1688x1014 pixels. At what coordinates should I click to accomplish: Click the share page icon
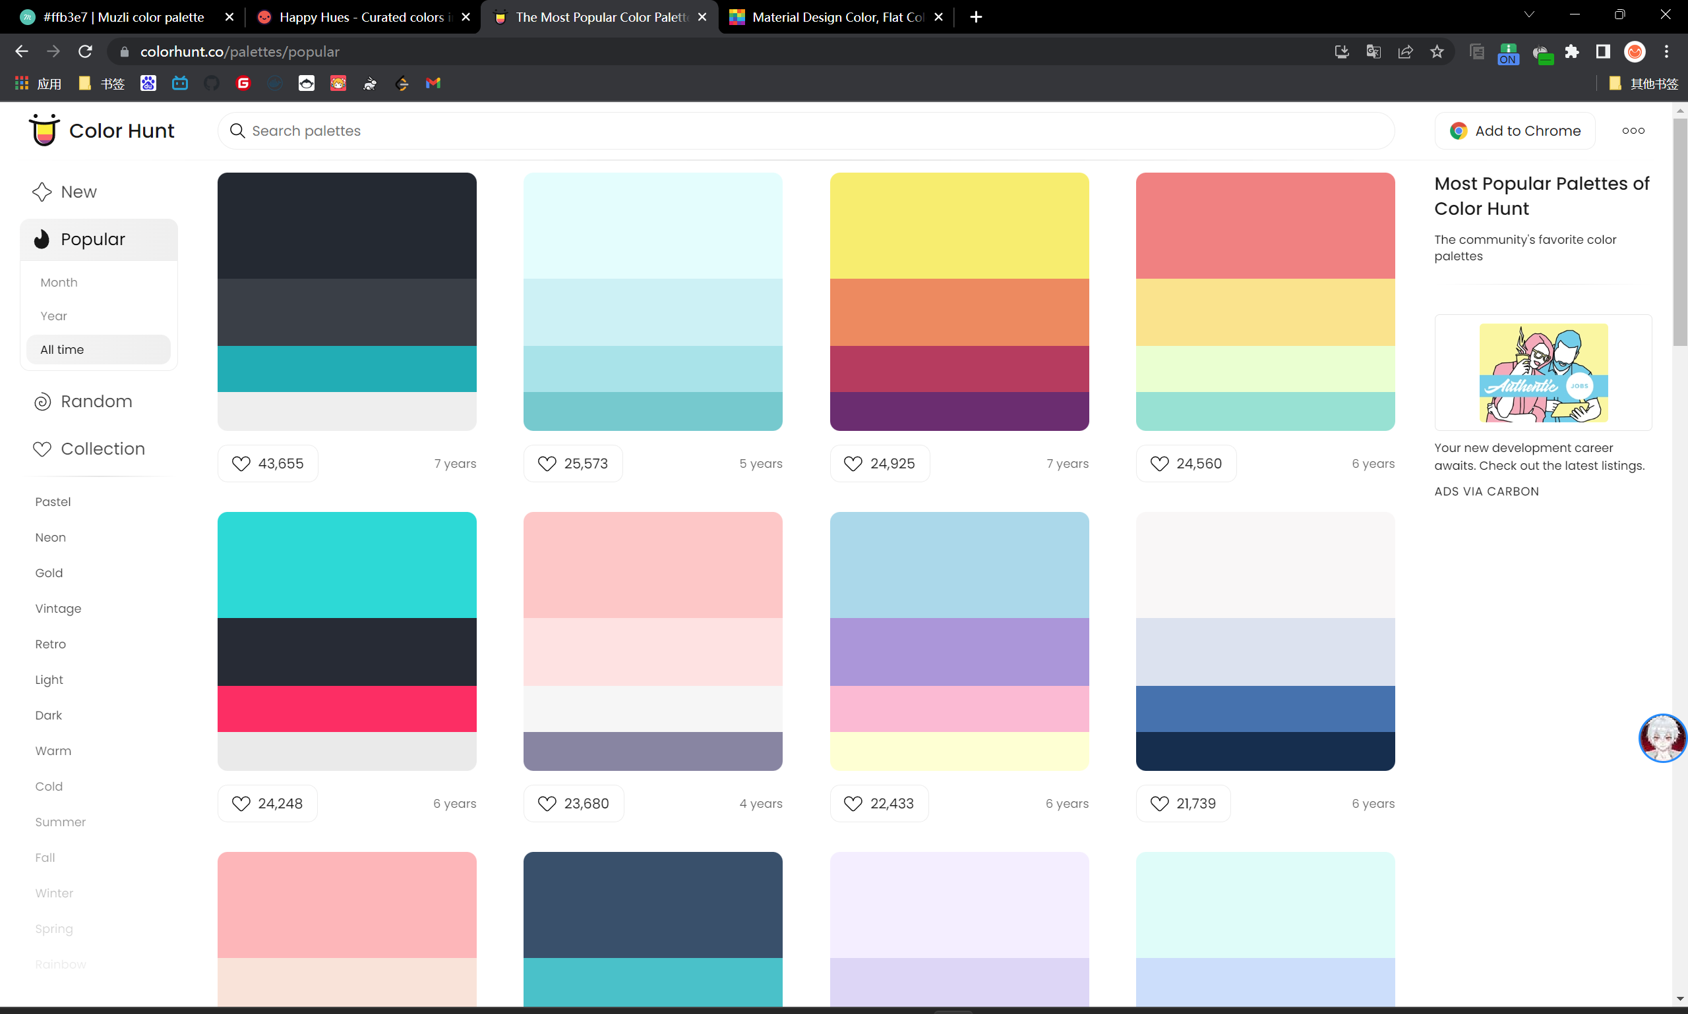pyautogui.click(x=1405, y=52)
